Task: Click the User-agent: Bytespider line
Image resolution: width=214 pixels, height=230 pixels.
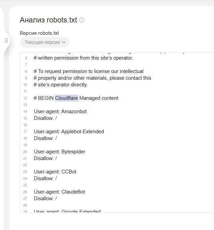Action: point(59,152)
